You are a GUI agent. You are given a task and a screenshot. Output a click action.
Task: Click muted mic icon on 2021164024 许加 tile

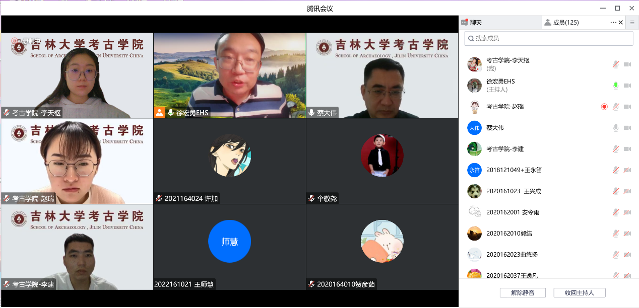159,198
